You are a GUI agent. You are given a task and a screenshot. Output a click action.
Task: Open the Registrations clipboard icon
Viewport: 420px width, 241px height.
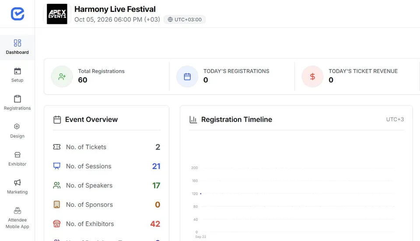click(17, 99)
